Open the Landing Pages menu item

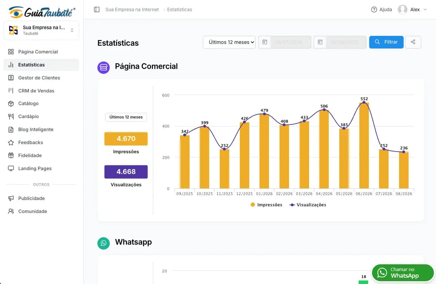(x=41, y=168)
